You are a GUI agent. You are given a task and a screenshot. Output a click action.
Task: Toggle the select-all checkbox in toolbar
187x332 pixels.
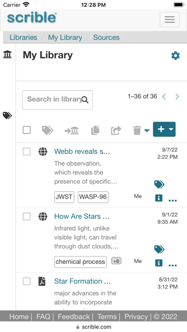pos(27,130)
